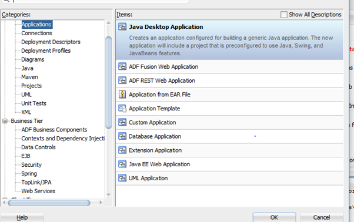
Task: Click the categories scroll down arrow
Action: pyautogui.click(x=109, y=194)
